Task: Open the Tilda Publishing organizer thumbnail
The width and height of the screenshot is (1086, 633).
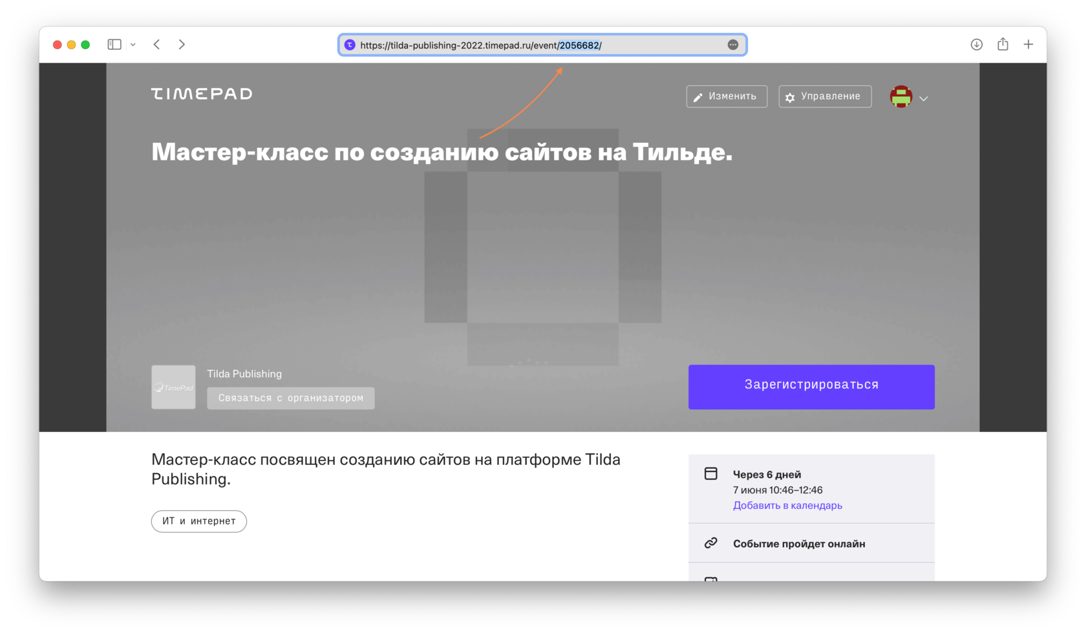Action: pos(173,387)
